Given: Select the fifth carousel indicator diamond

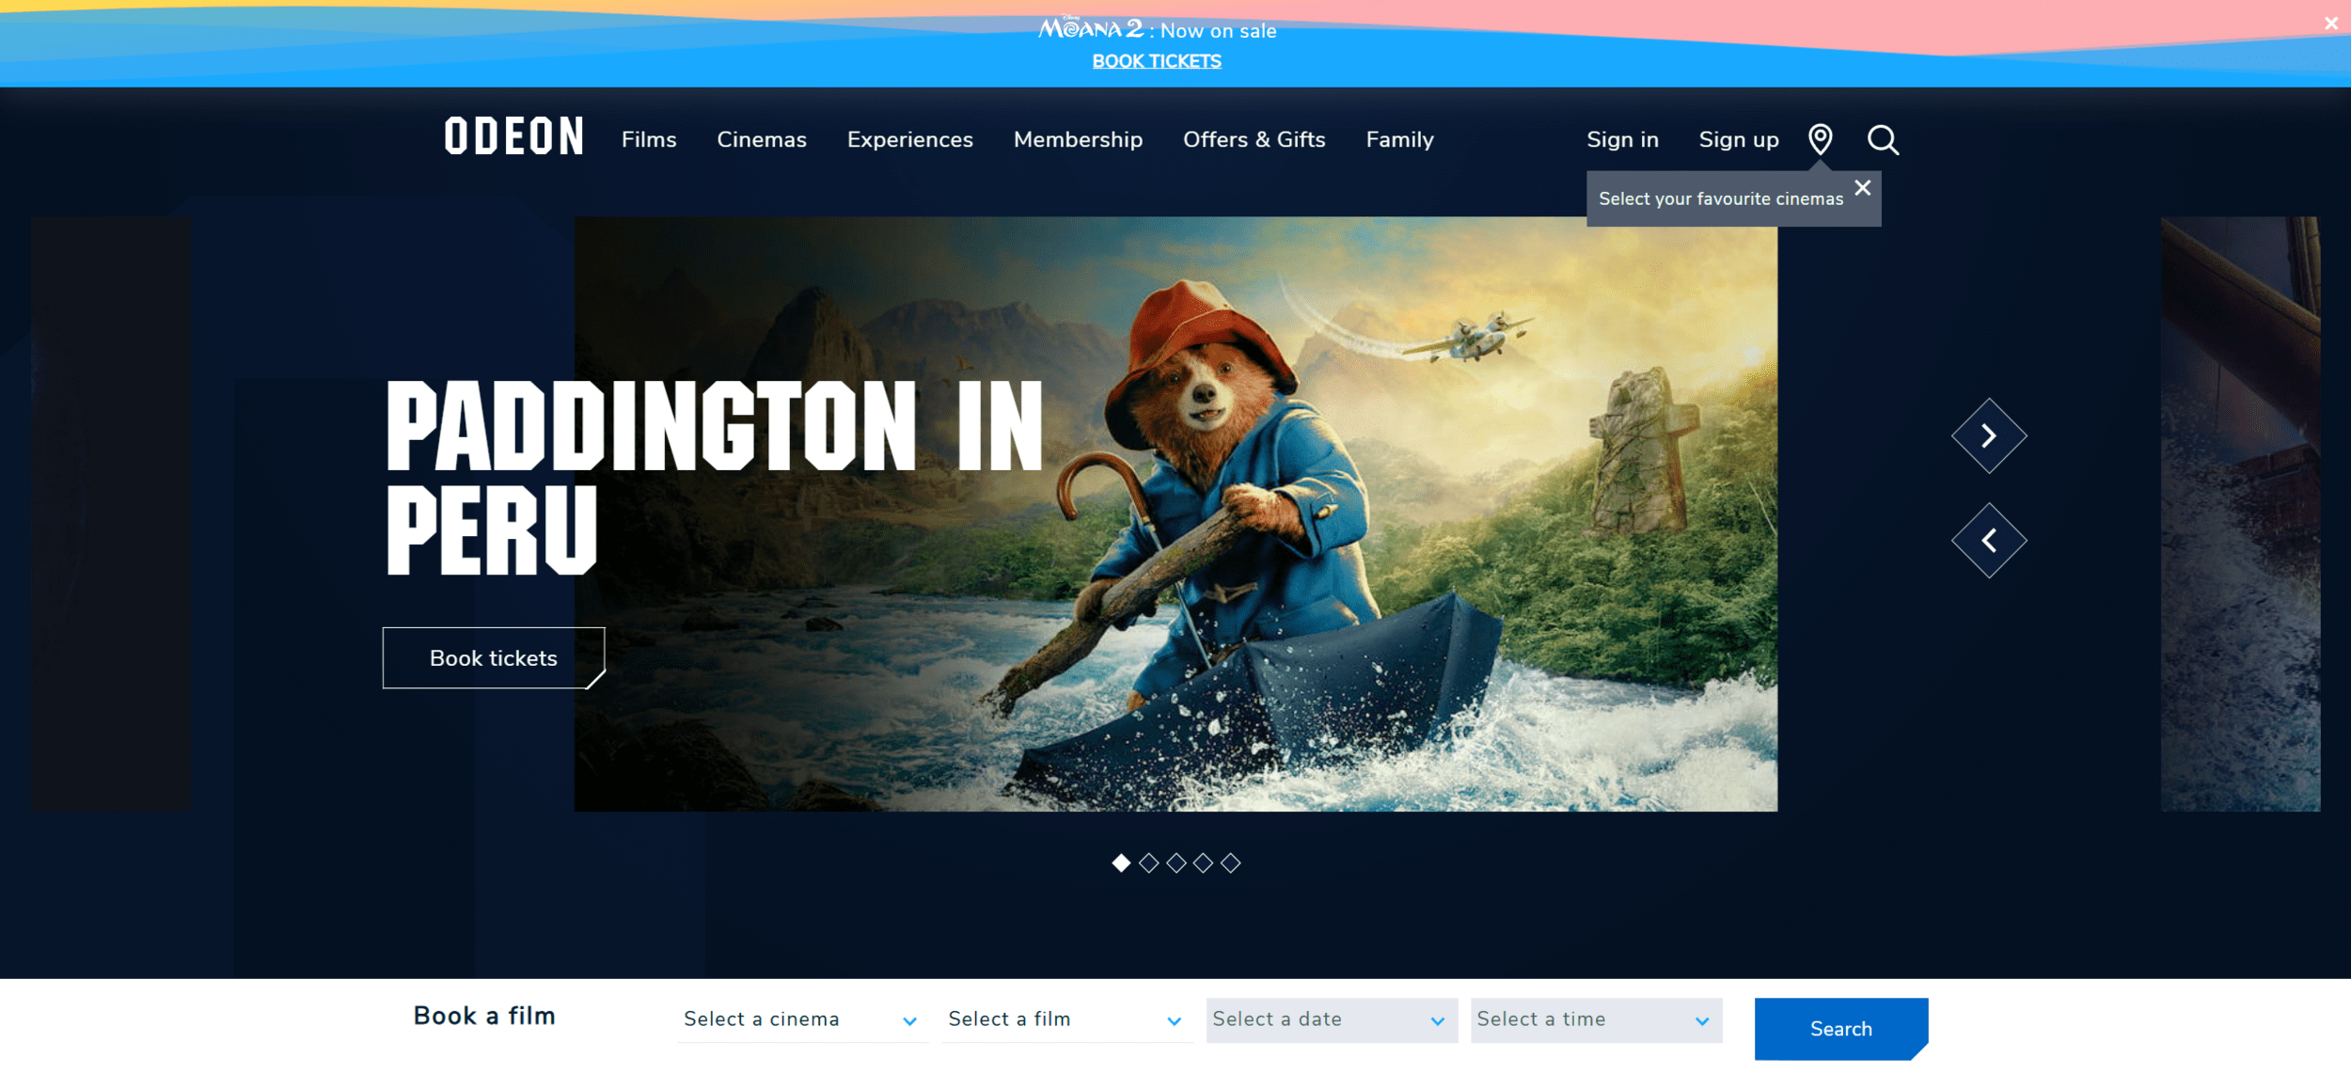Looking at the screenshot, I should pyautogui.click(x=1230, y=862).
